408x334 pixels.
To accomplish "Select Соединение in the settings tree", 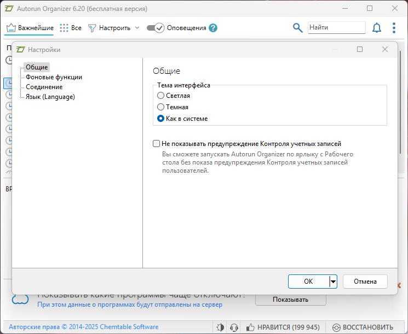I will pyautogui.click(x=44, y=87).
